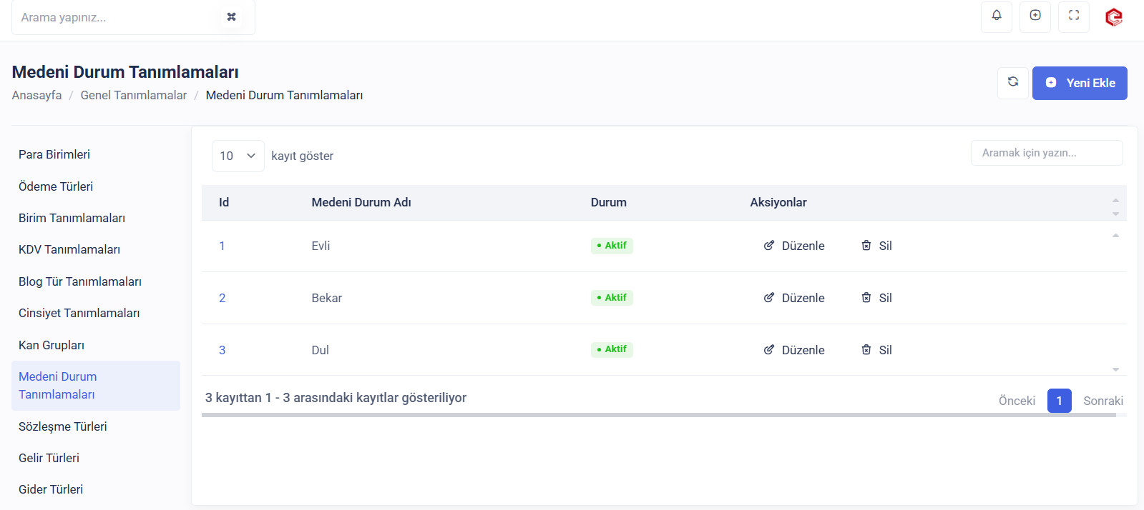This screenshot has width=1144, height=510.
Task: Open the red logo profile menu
Action: (x=1113, y=17)
